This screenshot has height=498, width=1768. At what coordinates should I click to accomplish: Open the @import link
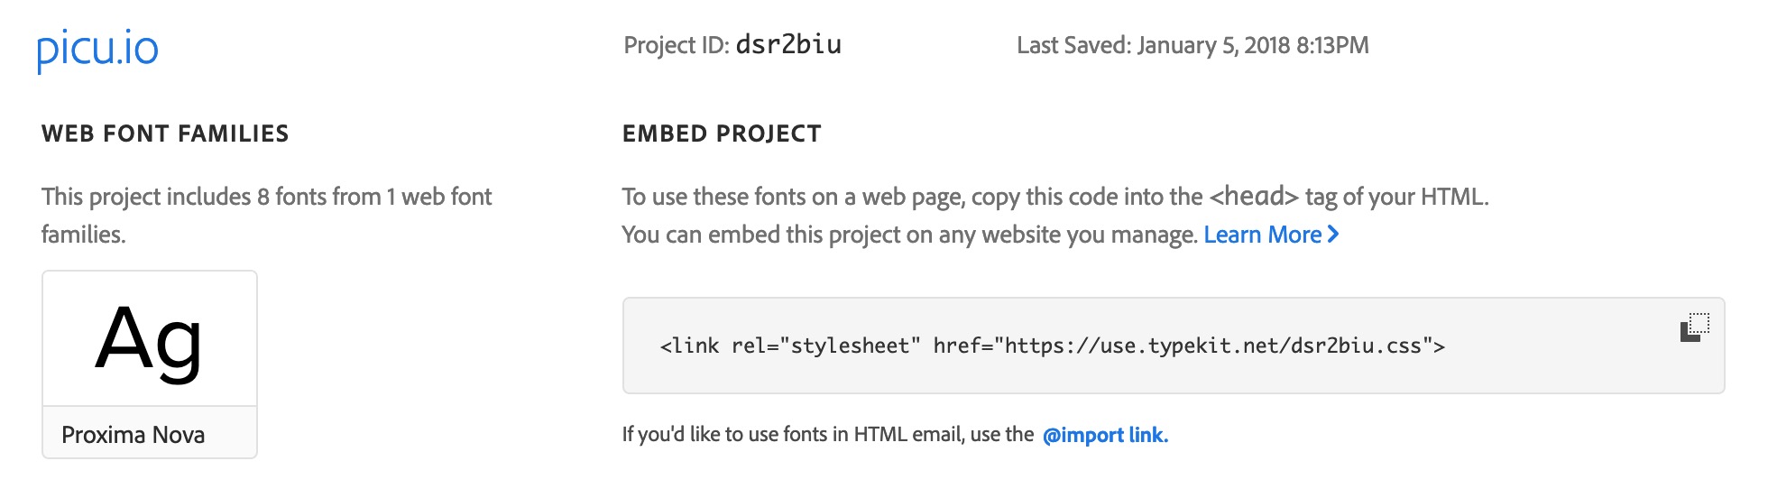pyautogui.click(x=1105, y=435)
